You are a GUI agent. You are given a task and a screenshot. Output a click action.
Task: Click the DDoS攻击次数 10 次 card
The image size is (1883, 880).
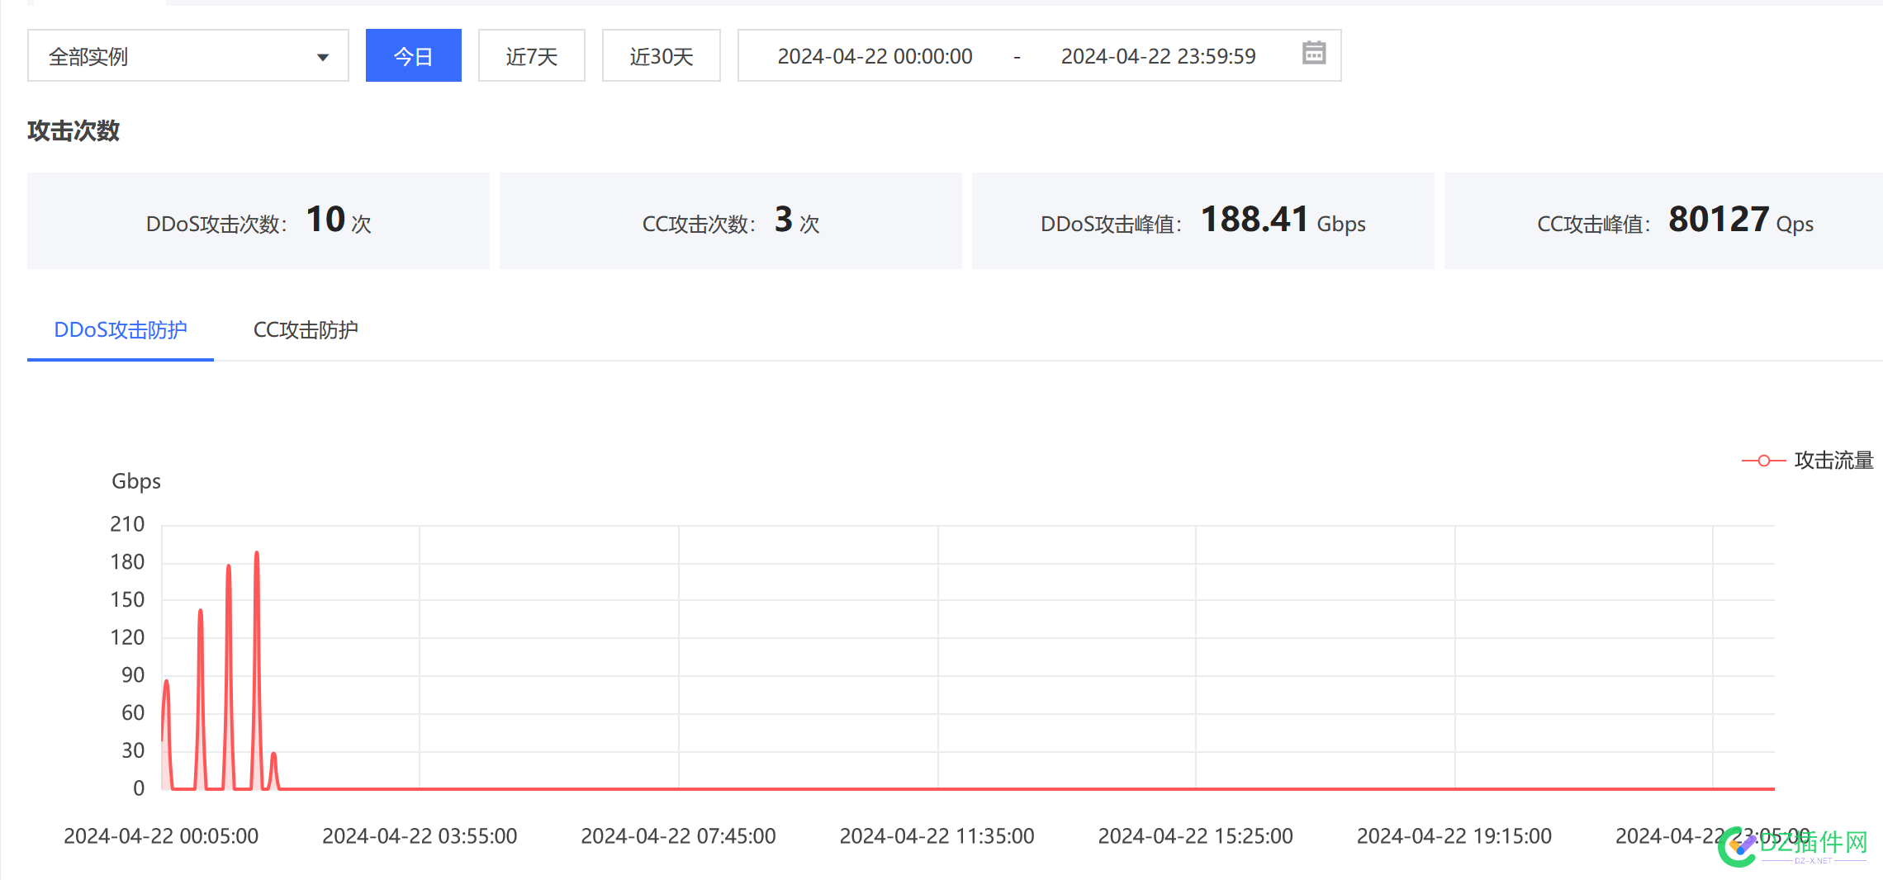pos(258,220)
